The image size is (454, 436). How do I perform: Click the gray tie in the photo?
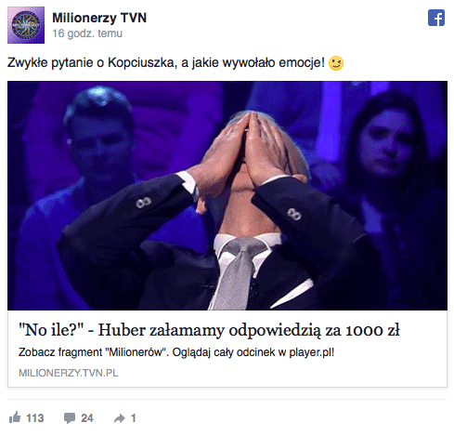tap(235, 272)
